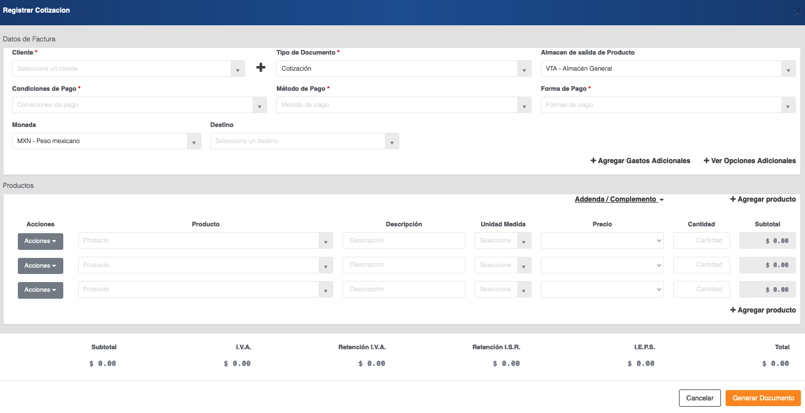This screenshot has height=413, width=805.
Task: Close the Registrar Cotizacion dialog
Action: click(x=797, y=11)
